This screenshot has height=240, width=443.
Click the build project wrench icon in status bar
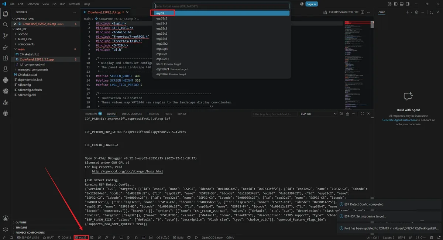106,237
